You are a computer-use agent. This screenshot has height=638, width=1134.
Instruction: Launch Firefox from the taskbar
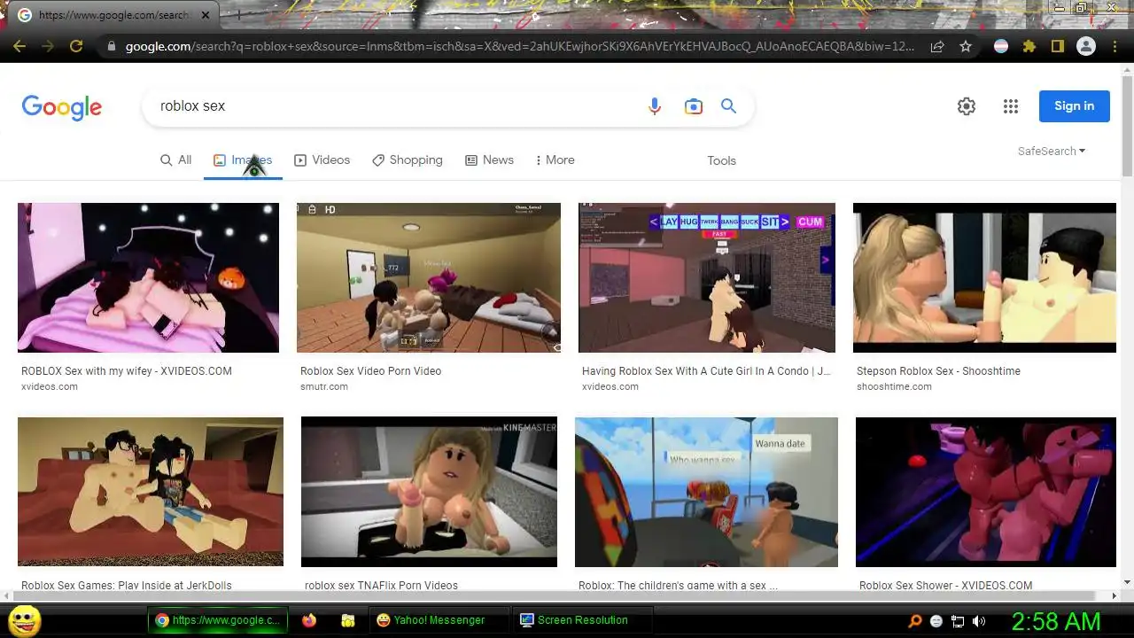click(309, 620)
